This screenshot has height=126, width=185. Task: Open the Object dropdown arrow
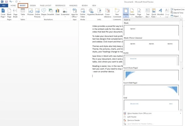180,16
